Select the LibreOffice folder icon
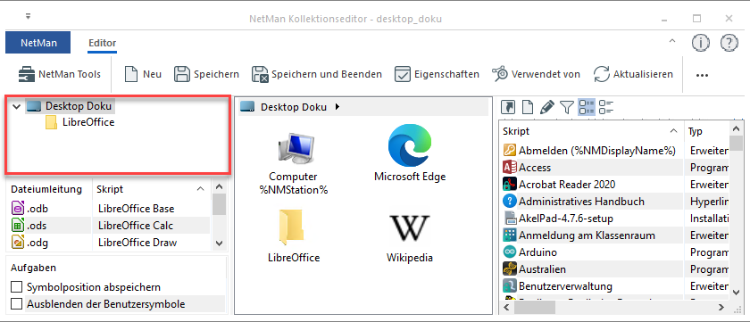The image size is (750, 322). (293, 235)
